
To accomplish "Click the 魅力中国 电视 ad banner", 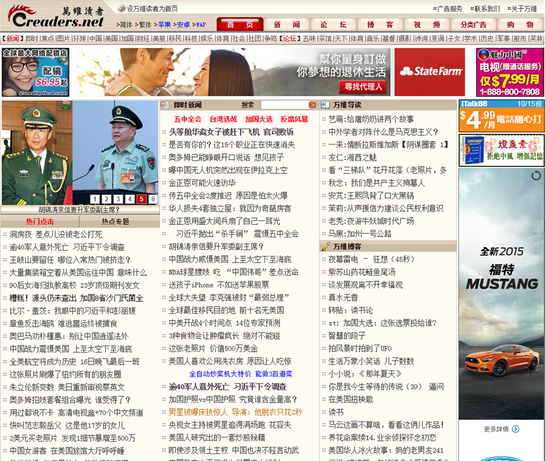I will click(509, 72).
